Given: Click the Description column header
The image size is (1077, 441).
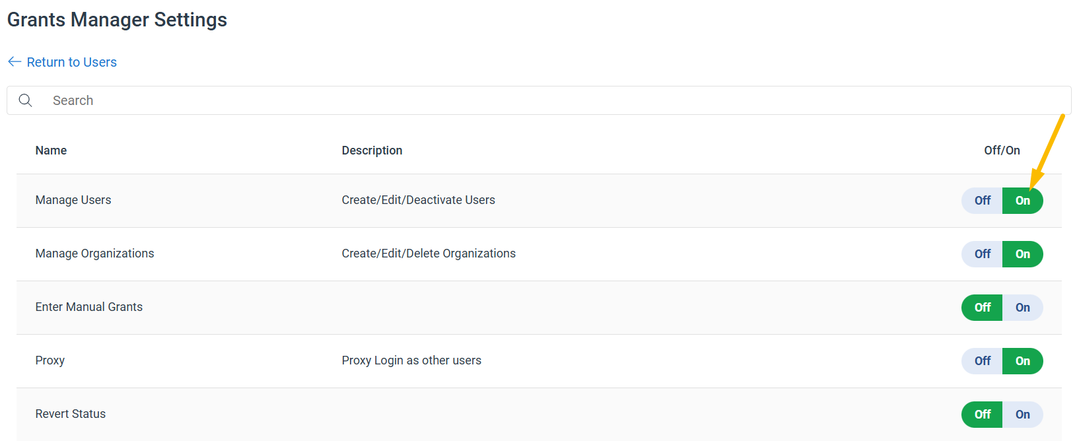Looking at the screenshot, I should pyautogui.click(x=372, y=151).
